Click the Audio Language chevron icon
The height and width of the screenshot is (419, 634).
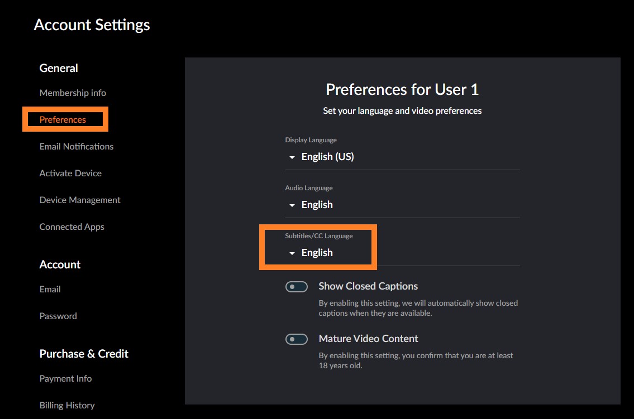click(291, 205)
